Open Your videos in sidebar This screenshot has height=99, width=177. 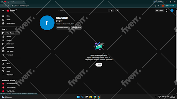point(11,51)
